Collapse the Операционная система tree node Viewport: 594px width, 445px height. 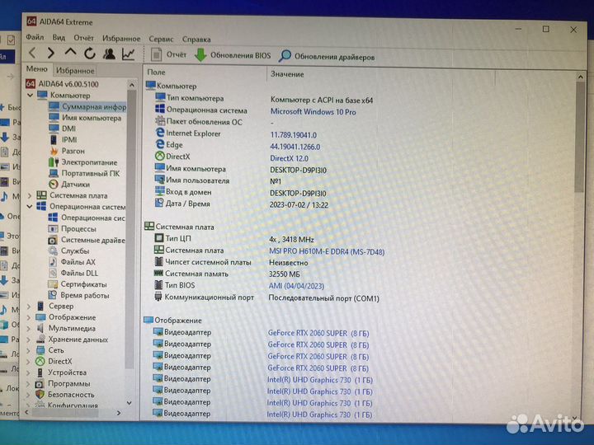click(x=30, y=207)
